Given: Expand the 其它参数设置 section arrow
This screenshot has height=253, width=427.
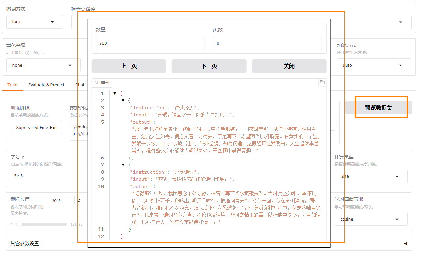Looking at the screenshot, I should (405, 243).
